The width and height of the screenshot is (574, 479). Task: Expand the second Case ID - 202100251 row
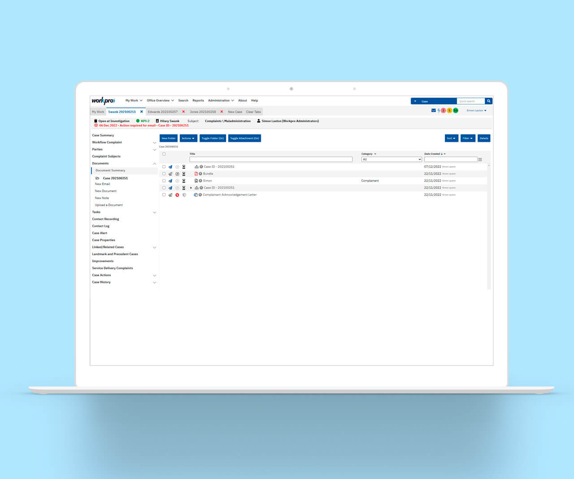pos(191,188)
